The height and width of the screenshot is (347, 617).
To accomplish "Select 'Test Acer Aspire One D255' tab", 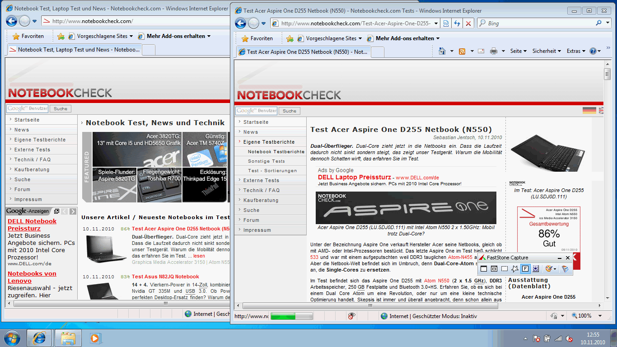I will (x=303, y=52).
